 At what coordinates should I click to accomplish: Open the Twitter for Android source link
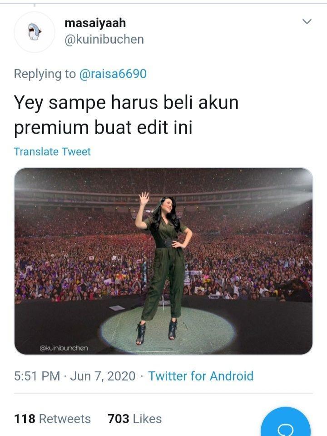tap(201, 376)
